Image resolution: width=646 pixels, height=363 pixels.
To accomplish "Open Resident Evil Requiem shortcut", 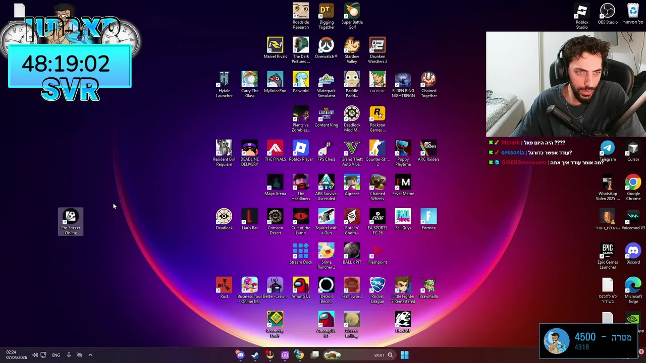I will [224, 153].
